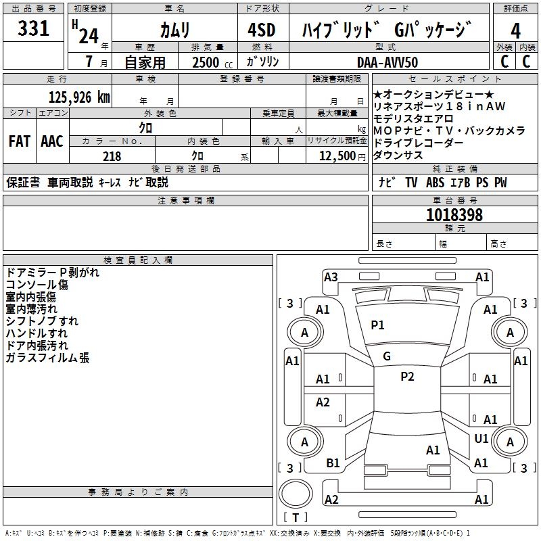The image size is (541, 541).
Task: Click the chassis number 1018398
Action: 454,215
